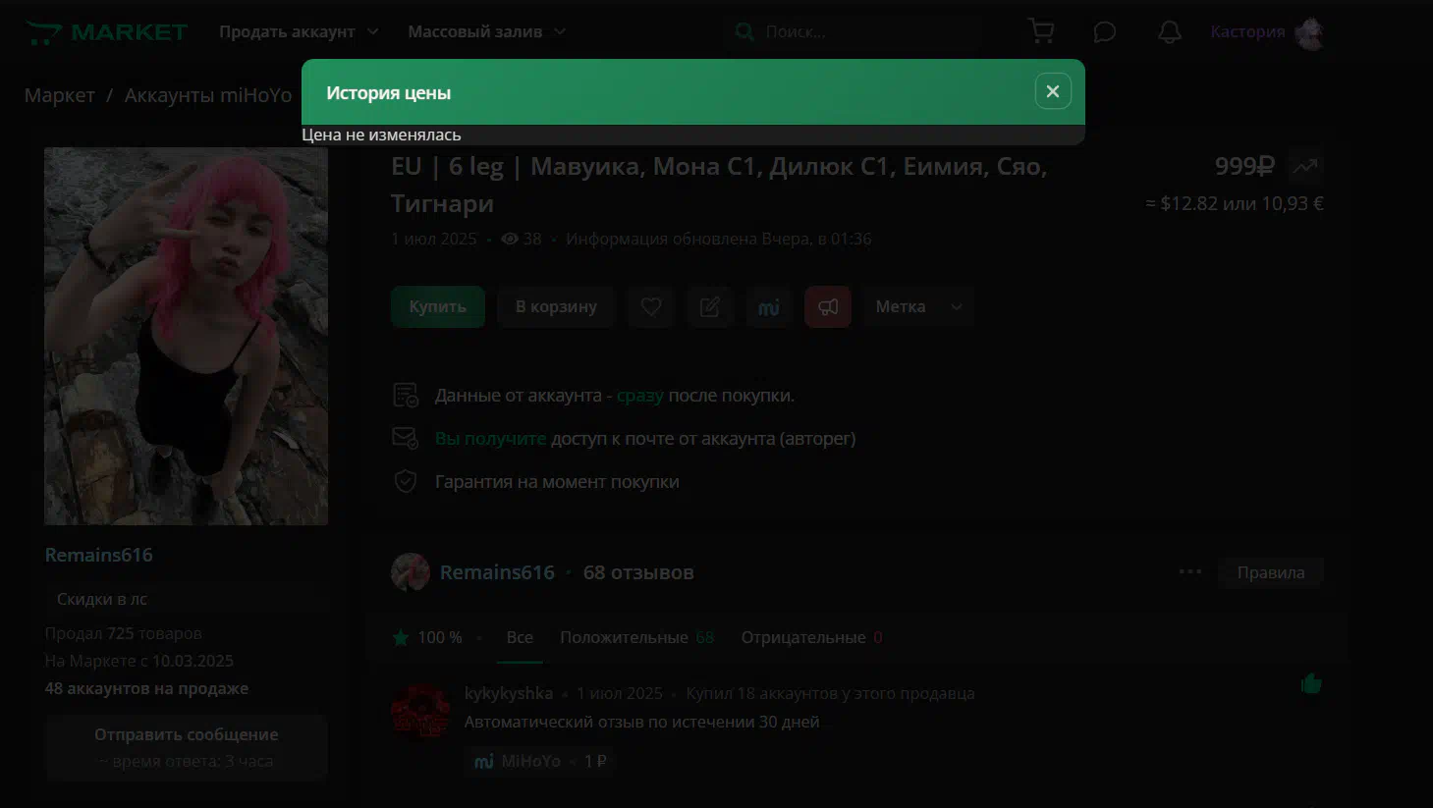Click the Касторий username
The width and height of the screenshot is (1433, 808).
pos(1247,31)
